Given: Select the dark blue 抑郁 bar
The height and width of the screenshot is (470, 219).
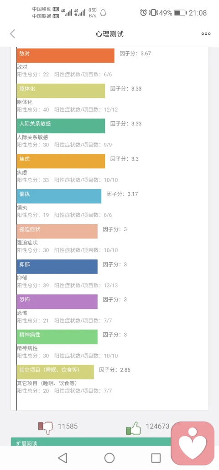Looking at the screenshot, I should tap(57, 266).
